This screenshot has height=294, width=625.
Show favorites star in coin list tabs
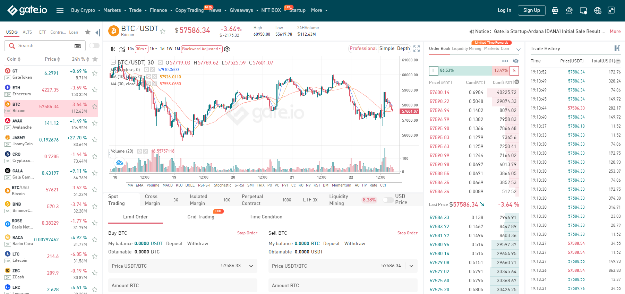point(88,32)
